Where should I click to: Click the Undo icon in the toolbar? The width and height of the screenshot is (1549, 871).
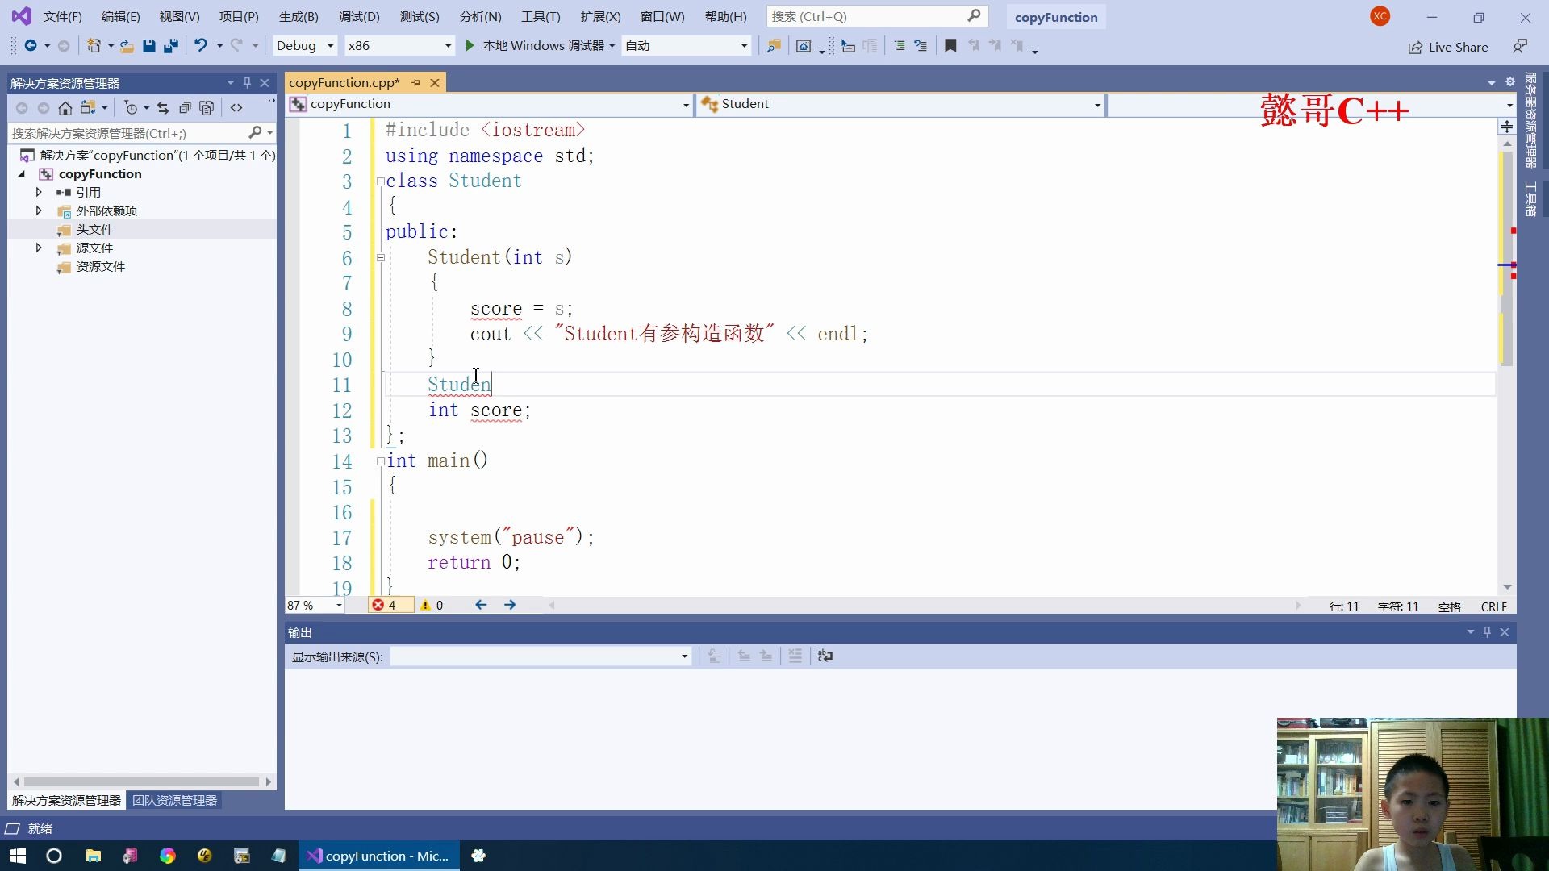[x=200, y=46]
